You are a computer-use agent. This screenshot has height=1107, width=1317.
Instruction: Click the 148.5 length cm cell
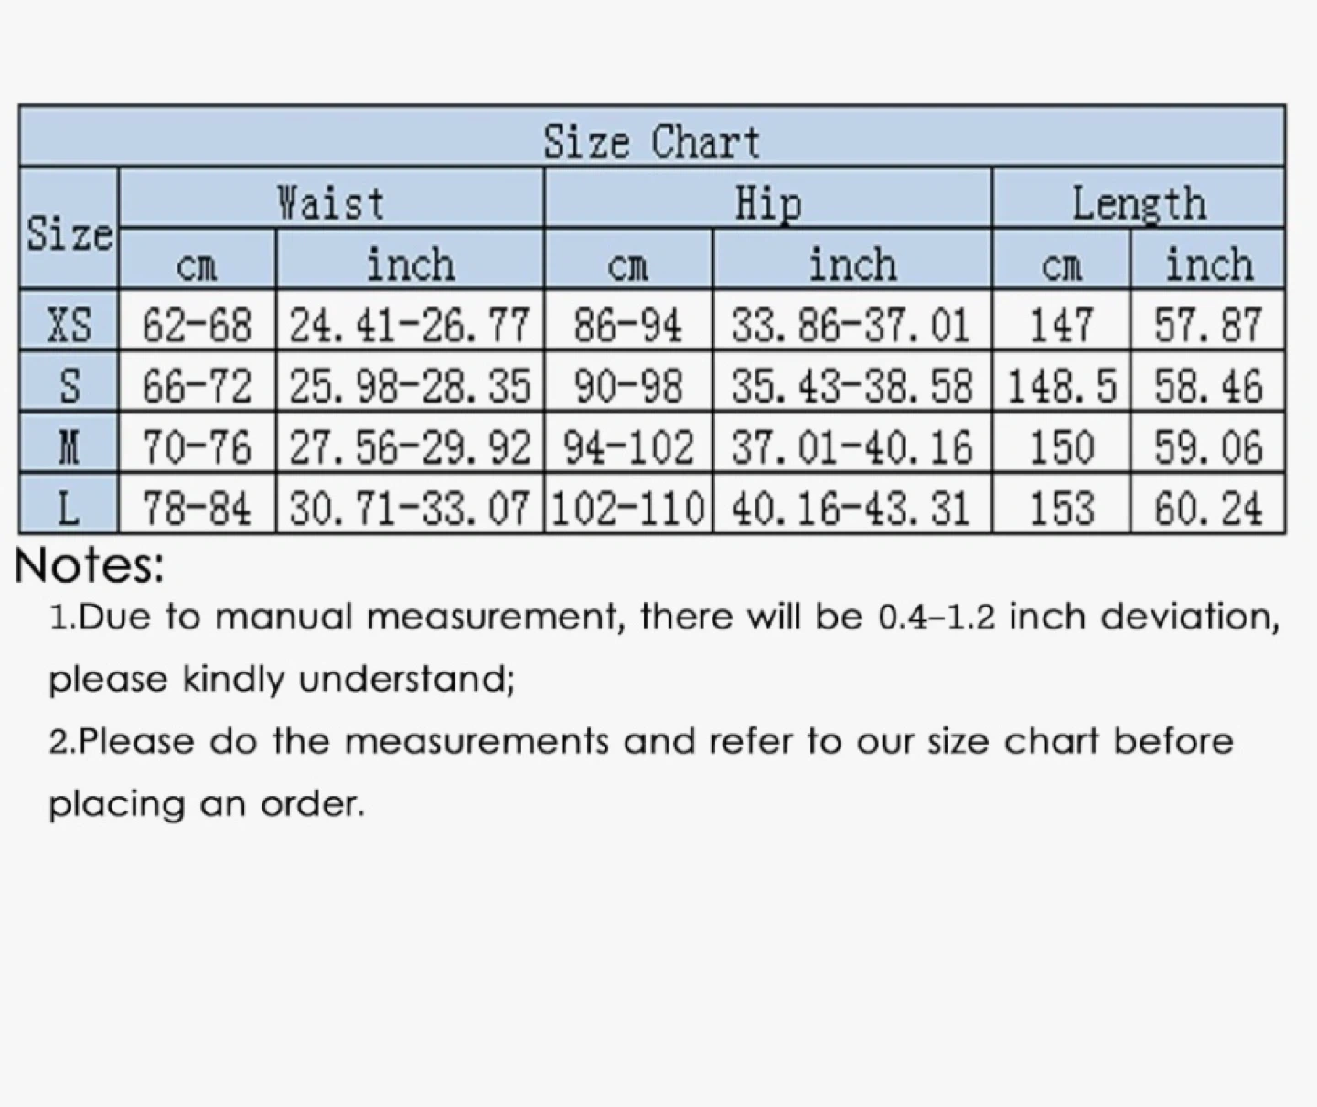tap(1061, 386)
